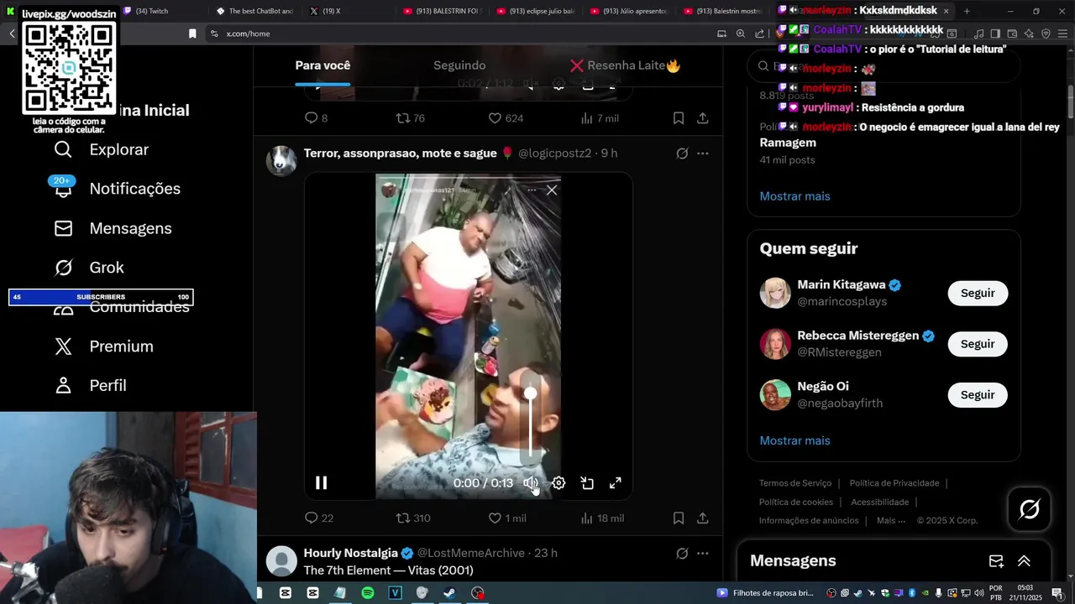Open Perfil in the sidebar
Viewport: 1075px width, 604px height.
coord(89,386)
